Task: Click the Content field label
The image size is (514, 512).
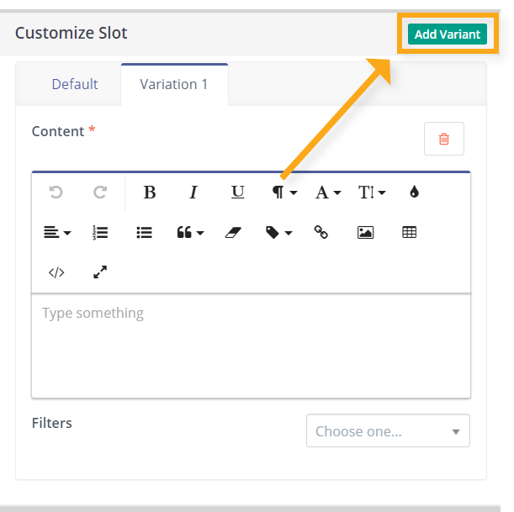Action: (58, 131)
